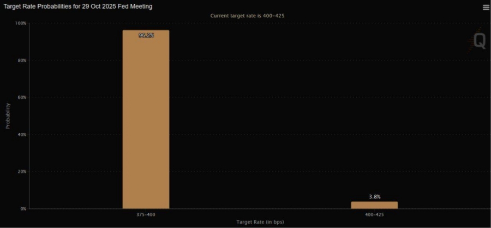Click the Q watermark logo

(477, 41)
